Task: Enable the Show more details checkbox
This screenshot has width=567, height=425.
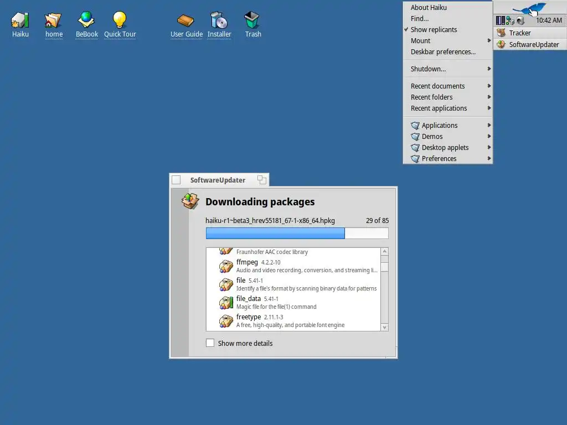Action: coord(210,343)
